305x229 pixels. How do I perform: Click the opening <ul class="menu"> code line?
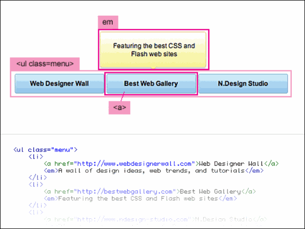[x=45, y=149]
